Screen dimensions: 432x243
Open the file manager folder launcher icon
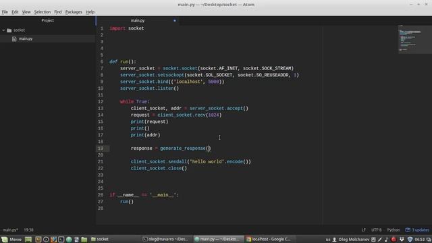tap(84, 240)
